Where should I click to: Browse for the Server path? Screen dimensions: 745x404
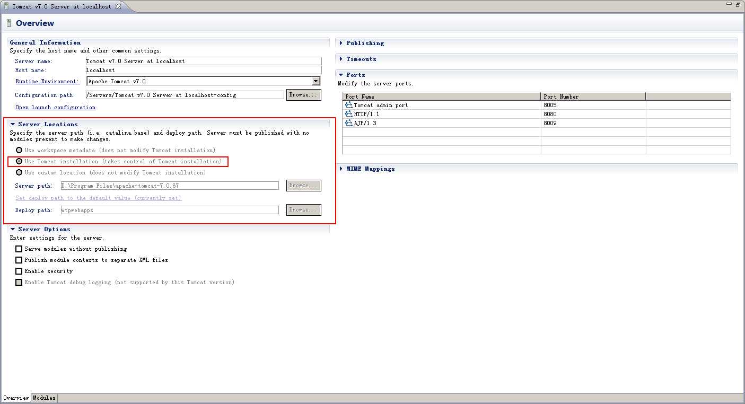[x=304, y=186]
